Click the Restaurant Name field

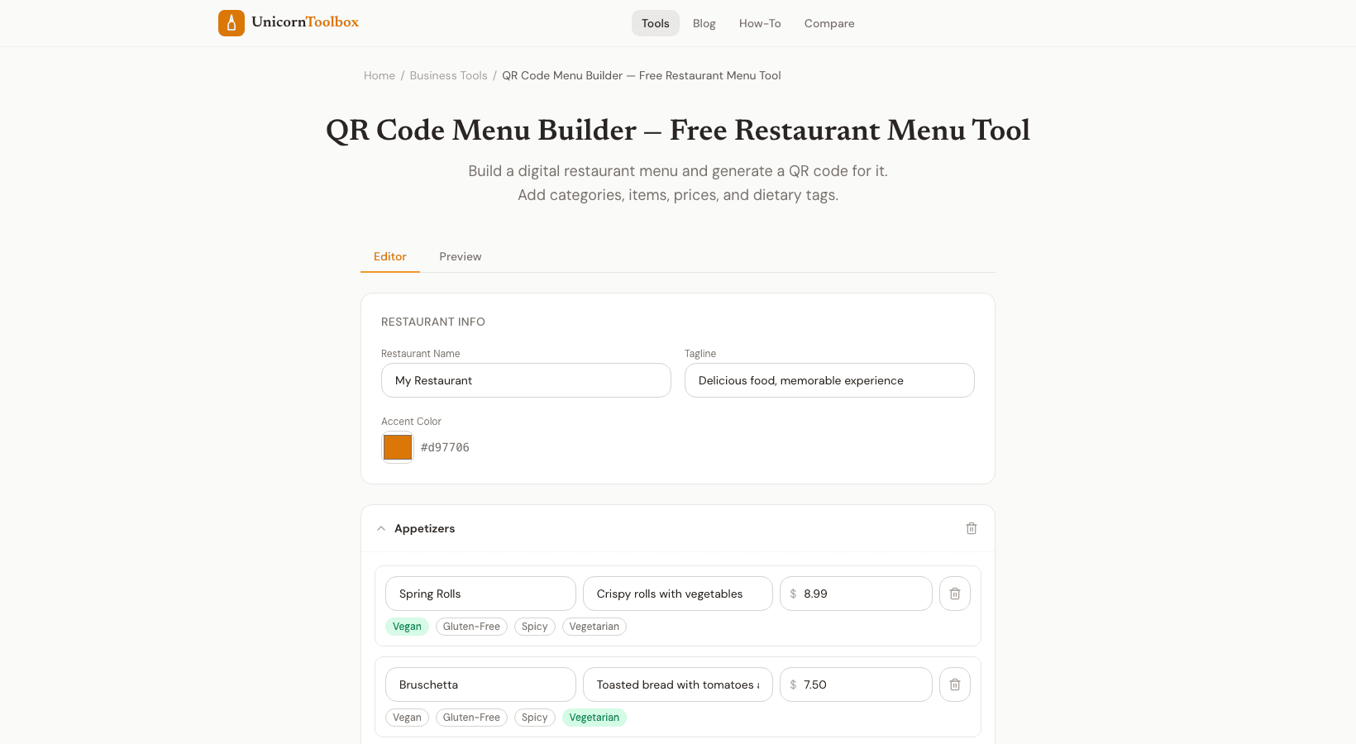click(526, 380)
